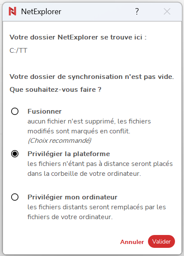
Task: Close the NetExplorer dialog window
Action: tap(167, 12)
